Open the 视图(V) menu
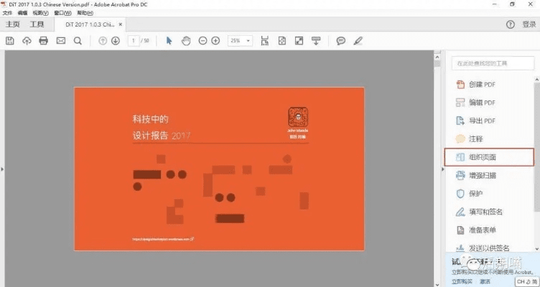The image size is (540, 287). click(41, 13)
